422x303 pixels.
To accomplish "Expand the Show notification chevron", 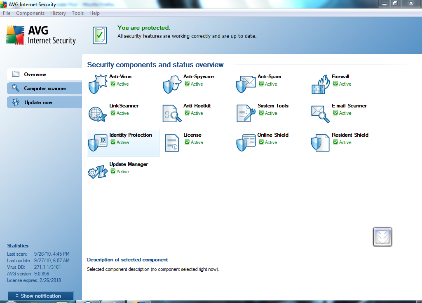I will [x=17, y=296].
